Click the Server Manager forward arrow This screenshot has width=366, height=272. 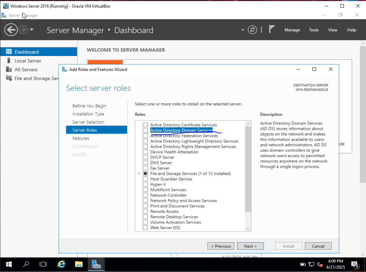23,30
